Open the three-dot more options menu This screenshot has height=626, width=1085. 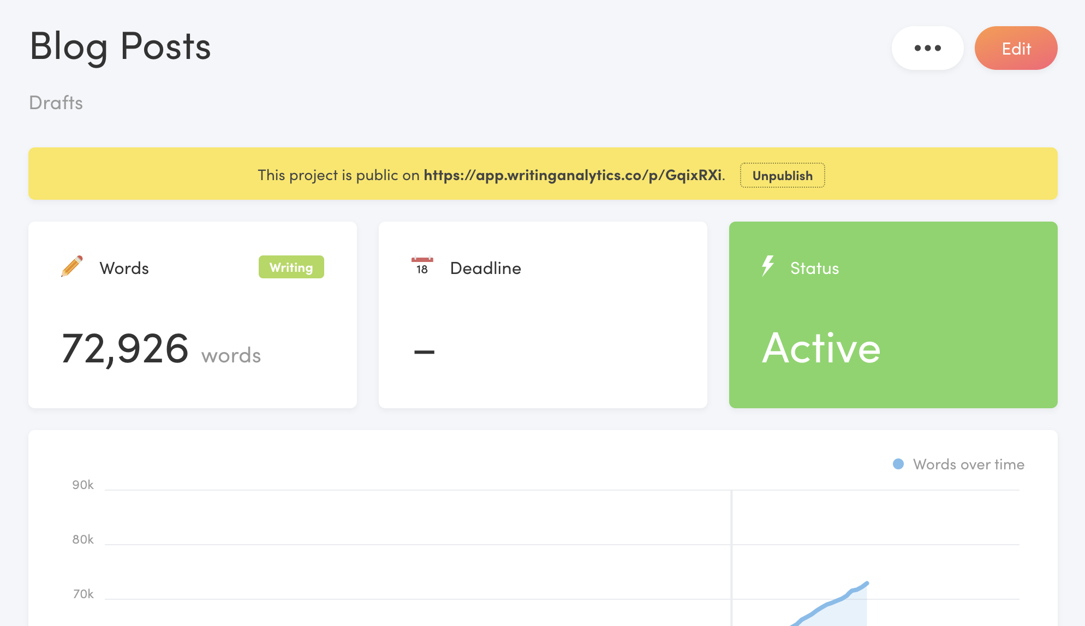click(x=927, y=48)
